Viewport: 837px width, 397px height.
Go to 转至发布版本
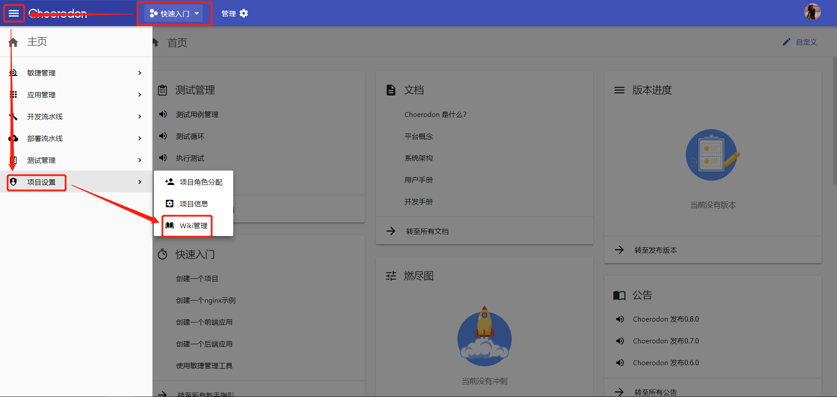coord(656,250)
